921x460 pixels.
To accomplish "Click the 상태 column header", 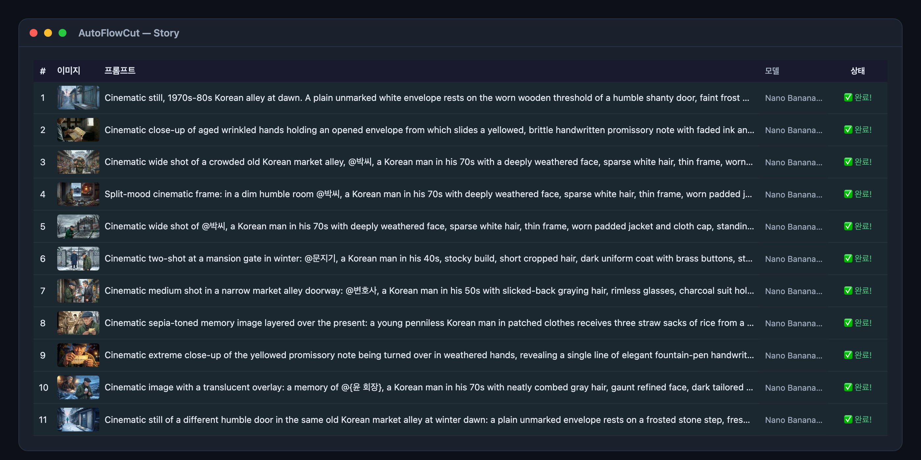I will click(858, 71).
